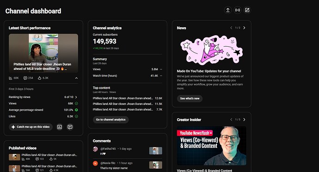Click Catch me up on this video

pos(31,127)
